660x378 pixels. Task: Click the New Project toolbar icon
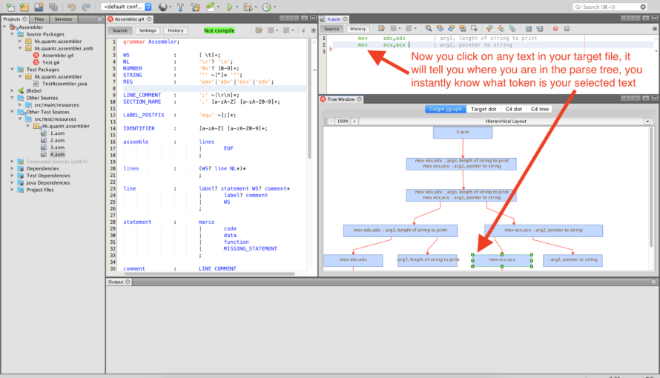coord(24,7)
